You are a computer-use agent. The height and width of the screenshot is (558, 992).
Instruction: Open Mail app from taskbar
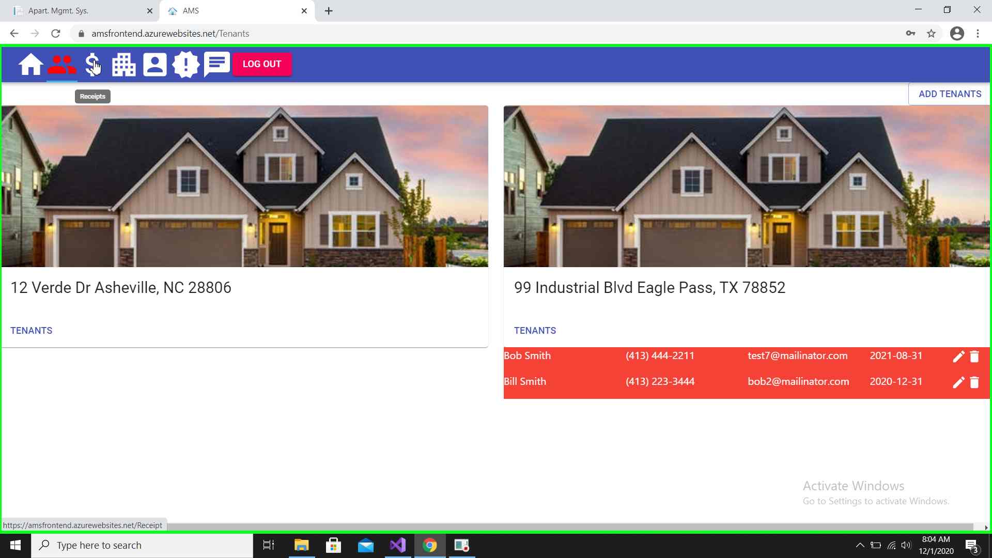click(366, 546)
